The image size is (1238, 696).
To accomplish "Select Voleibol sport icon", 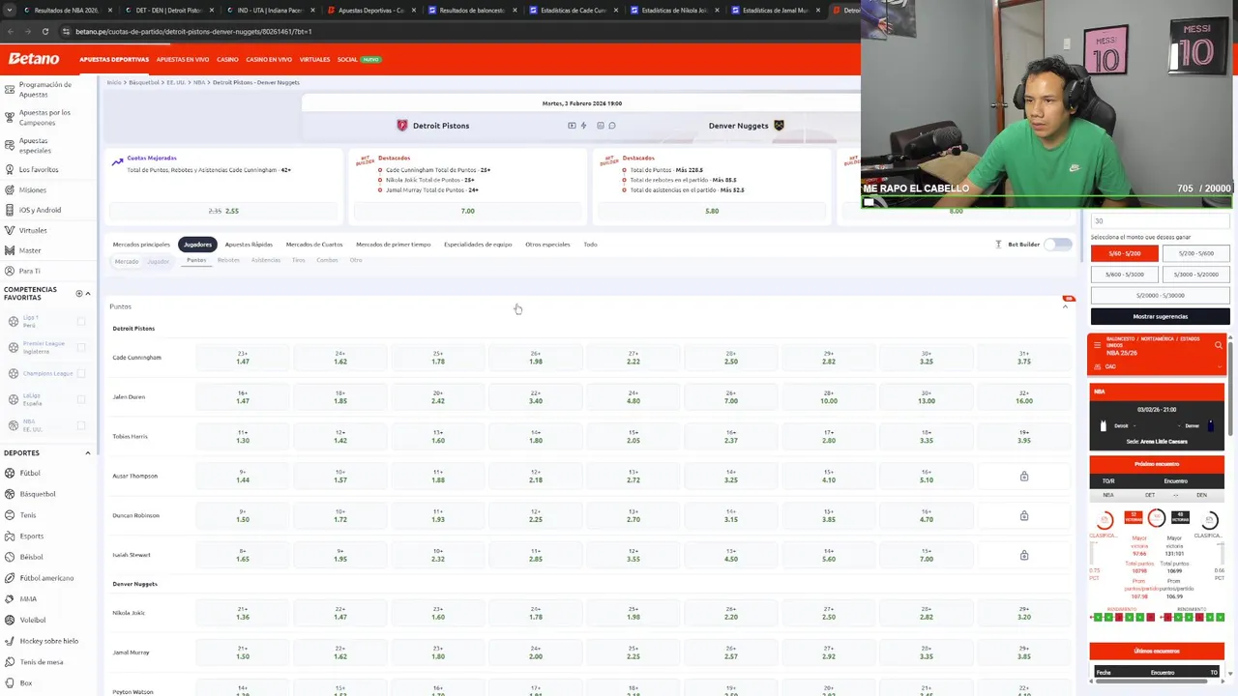I will (10, 620).
